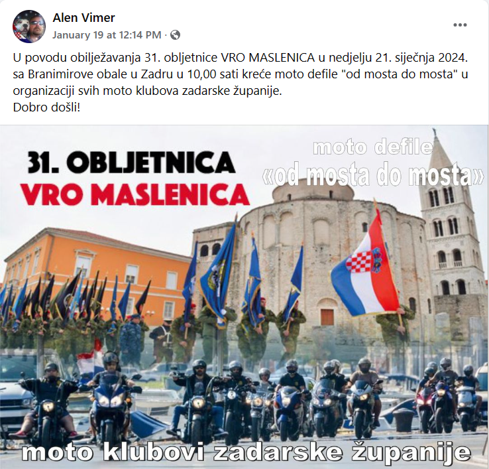Open the post options three-dot menu
Image resolution: width=489 pixels, height=469 pixels.
click(x=460, y=25)
